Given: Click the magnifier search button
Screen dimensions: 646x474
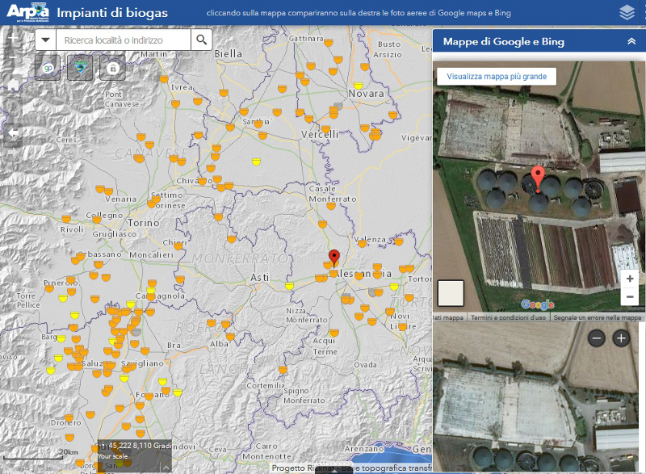Looking at the screenshot, I should point(201,40).
